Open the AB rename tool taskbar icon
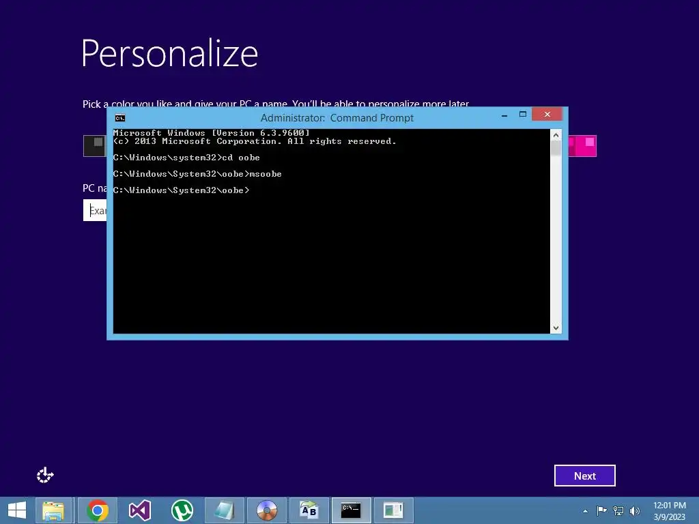 [x=309, y=510]
